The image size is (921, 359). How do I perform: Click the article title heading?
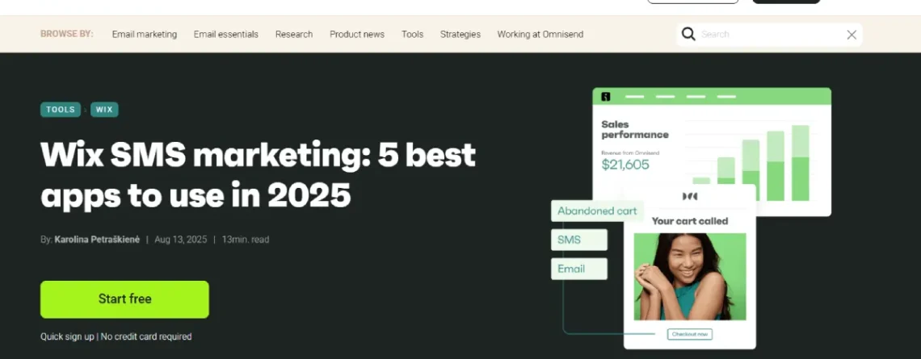pos(258,174)
